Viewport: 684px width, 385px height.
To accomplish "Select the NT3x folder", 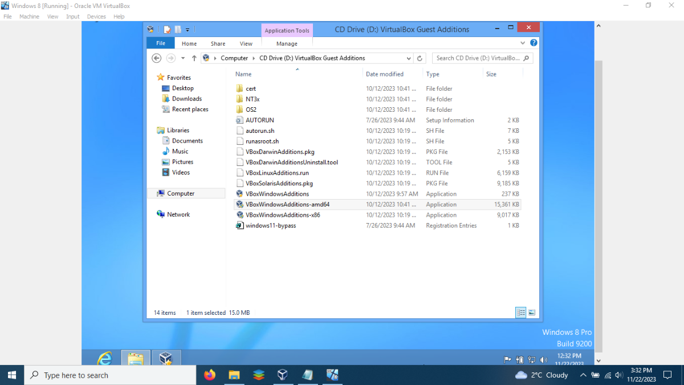I will (x=253, y=99).
